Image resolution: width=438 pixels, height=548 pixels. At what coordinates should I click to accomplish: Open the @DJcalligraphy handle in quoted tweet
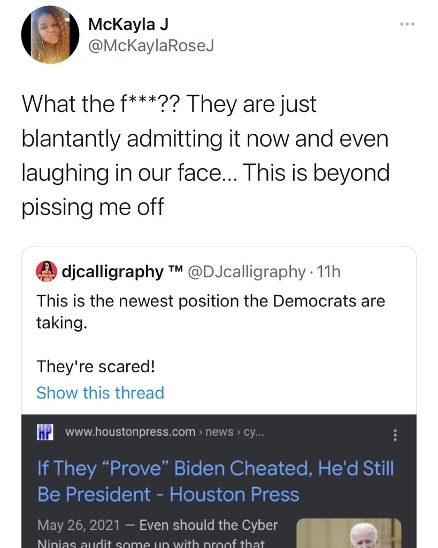244,272
